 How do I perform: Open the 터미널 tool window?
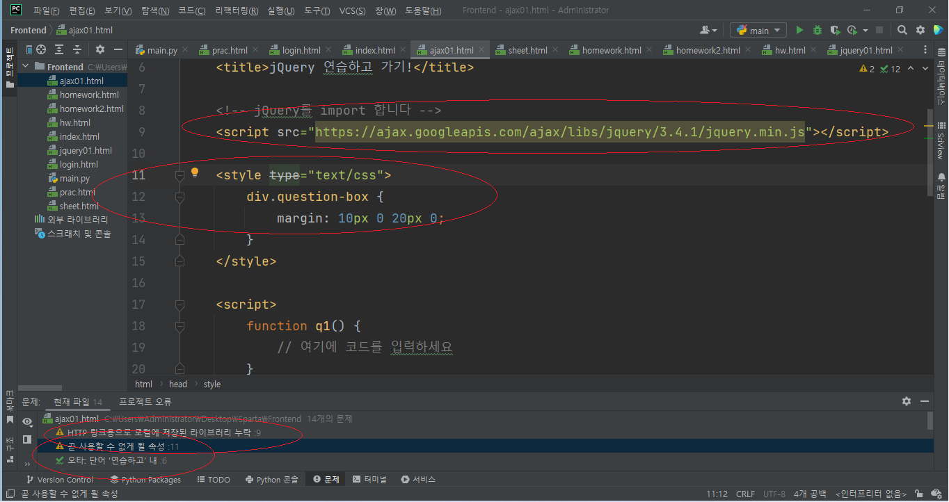[x=370, y=480]
